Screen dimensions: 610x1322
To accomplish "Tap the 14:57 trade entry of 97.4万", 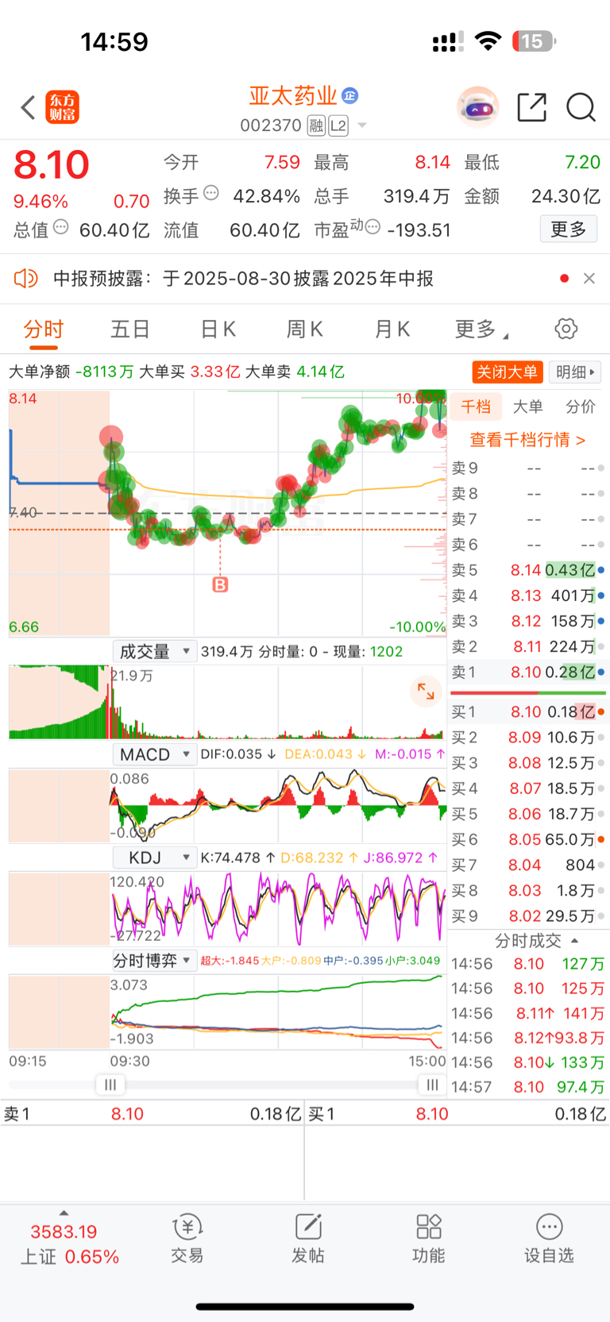I will (528, 1087).
